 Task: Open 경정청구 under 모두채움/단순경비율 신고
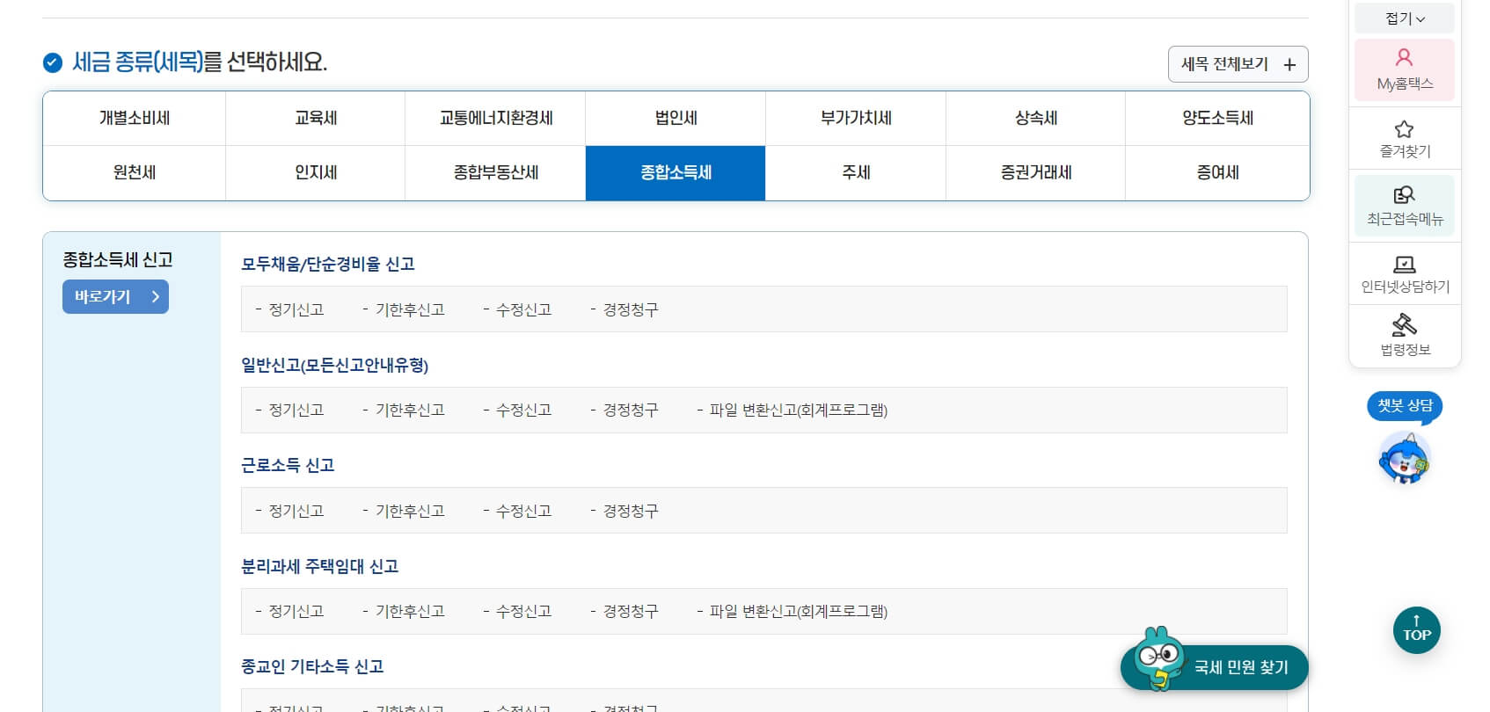click(x=631, y=309)
